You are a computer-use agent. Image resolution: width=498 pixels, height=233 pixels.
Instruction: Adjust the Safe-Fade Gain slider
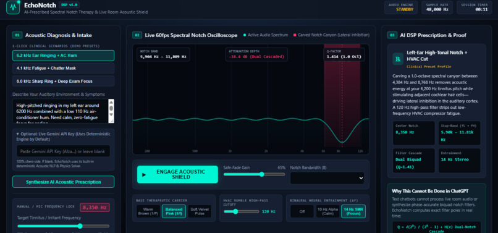pyautogui.click(x=254, y=174)
